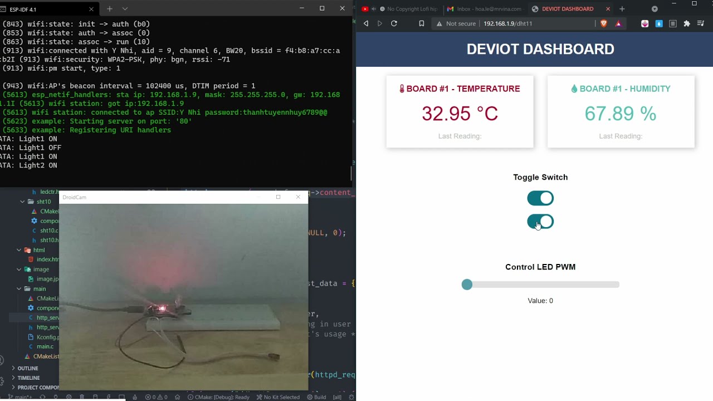Viewport: 713px width, 401px height.
Task: Expand the PROJECT COMPONENTS section
Action: click(35, 388)
